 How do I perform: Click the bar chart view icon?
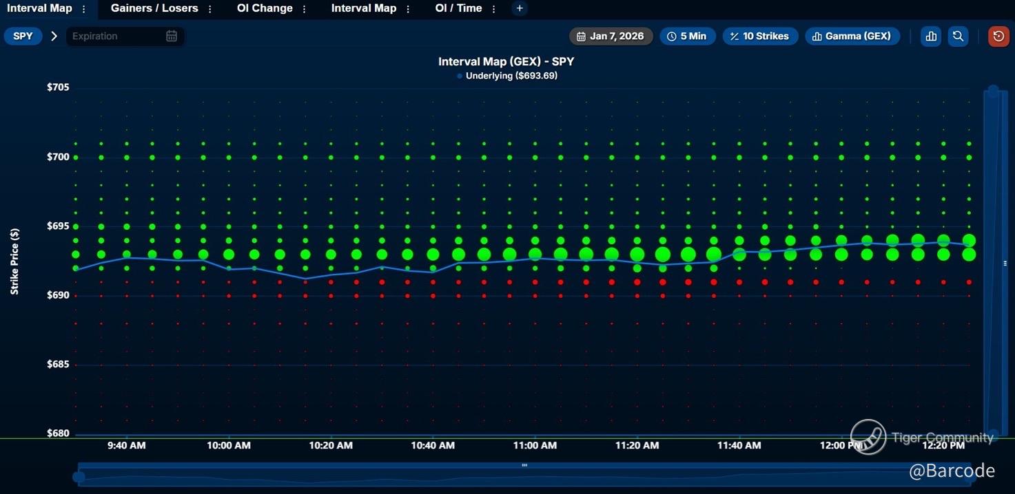[x=931, y=36]
